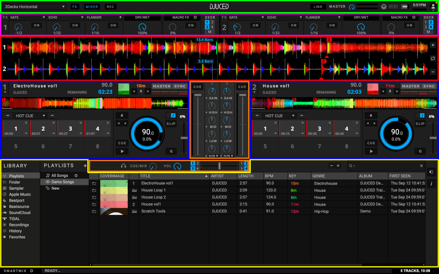
Task: Toggle key lock note icon on deck 2
Action: (422, 116)
